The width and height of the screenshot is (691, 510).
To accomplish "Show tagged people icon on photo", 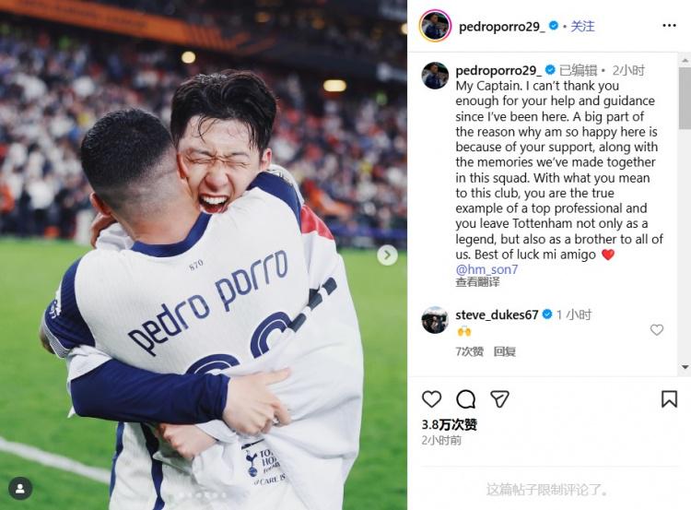I will [20, 488].
